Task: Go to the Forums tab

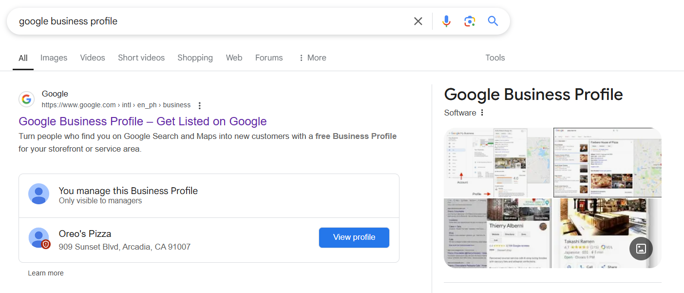Action: 269,58
